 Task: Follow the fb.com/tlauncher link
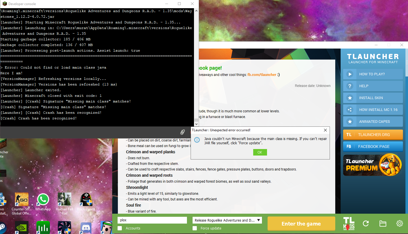point(262,75)
